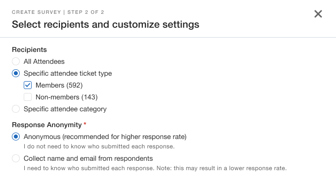The width and height of the screenshot is (336, 184).
Task: Click the All Attendees label text
Action: click(44, 61)
